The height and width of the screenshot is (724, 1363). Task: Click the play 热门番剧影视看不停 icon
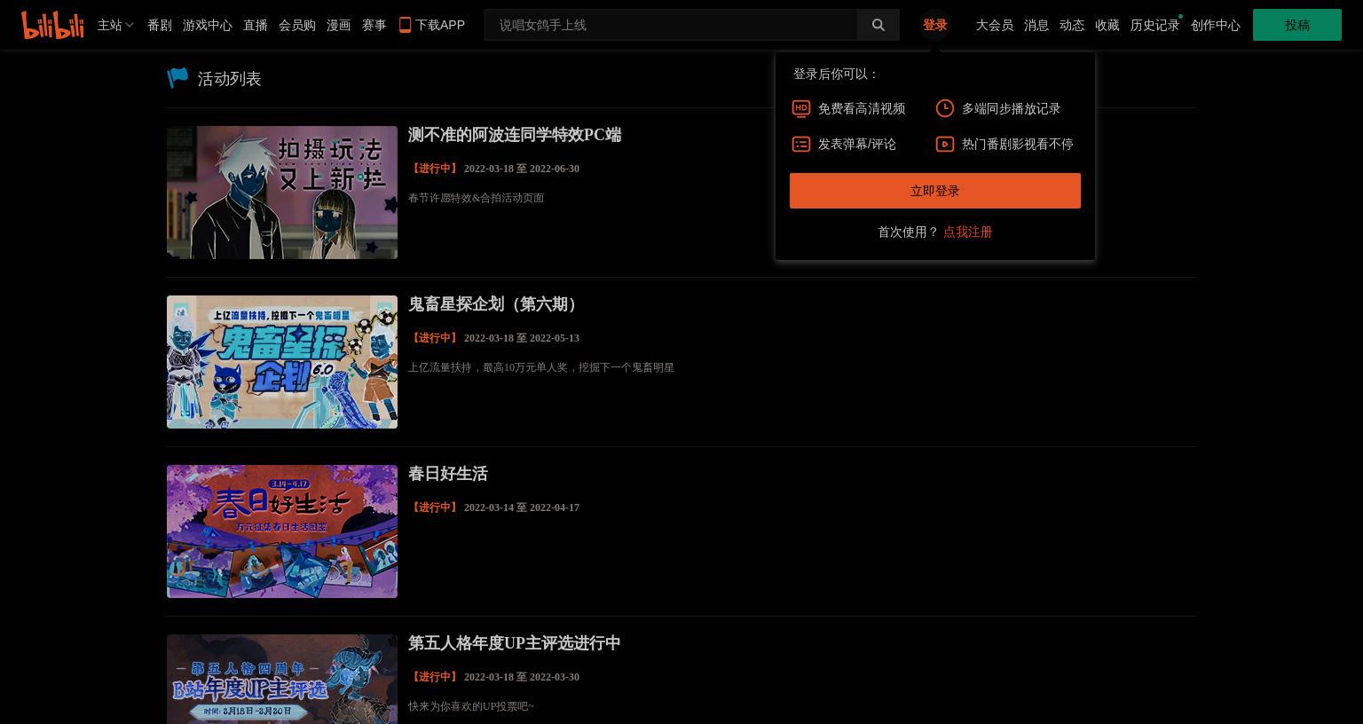(945, 144)
